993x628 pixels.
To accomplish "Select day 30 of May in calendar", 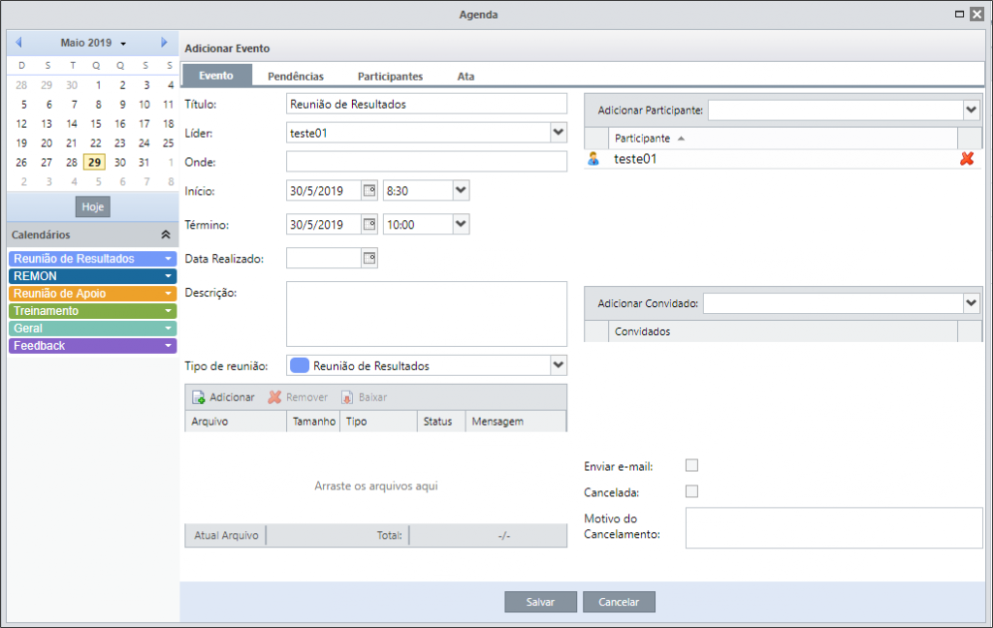I will (119, 163).
